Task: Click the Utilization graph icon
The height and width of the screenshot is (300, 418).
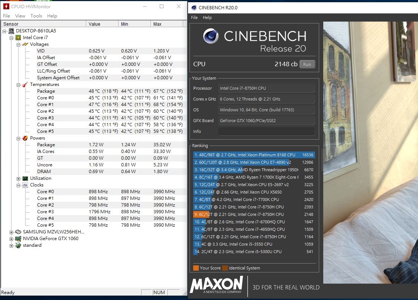Action: 25,178
